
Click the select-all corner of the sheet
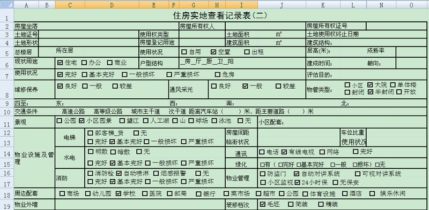(x=7, y=4)
